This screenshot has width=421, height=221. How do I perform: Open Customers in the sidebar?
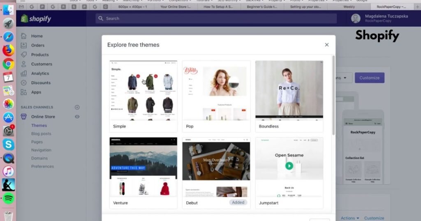(x=42, y=64)
